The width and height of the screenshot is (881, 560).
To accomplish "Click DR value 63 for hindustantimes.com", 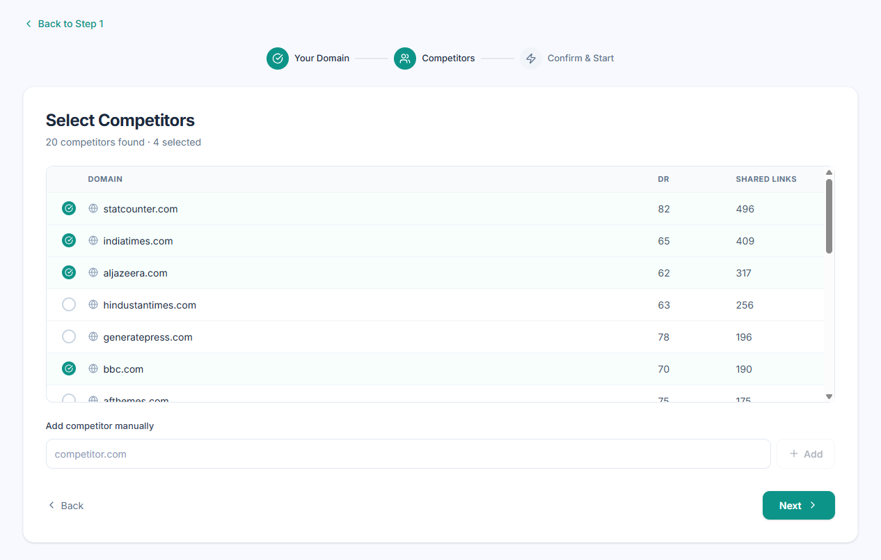I will [x=664, y=305].
